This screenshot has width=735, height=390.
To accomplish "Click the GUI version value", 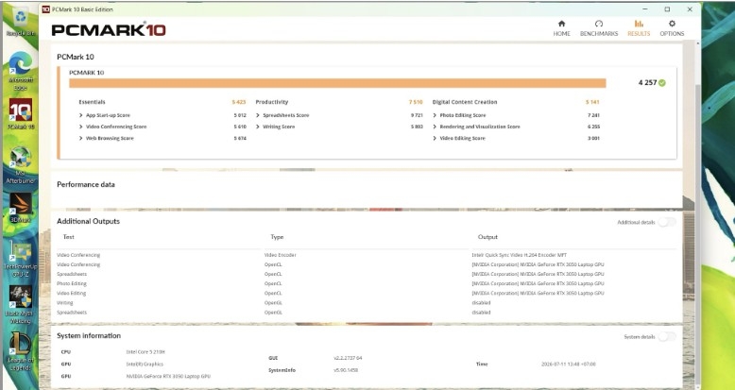I will pos(348,358).
